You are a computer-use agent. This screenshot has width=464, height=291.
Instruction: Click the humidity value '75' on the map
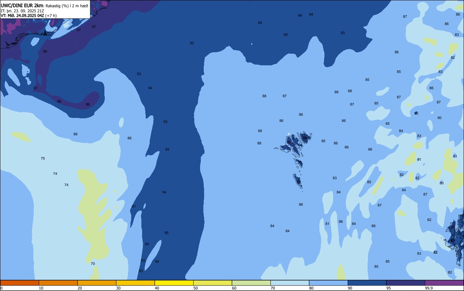click(43, 159)
